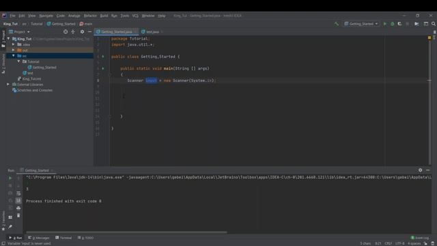
Task: Start debugging with the green bug icon
Action: (x=393, y=24)
